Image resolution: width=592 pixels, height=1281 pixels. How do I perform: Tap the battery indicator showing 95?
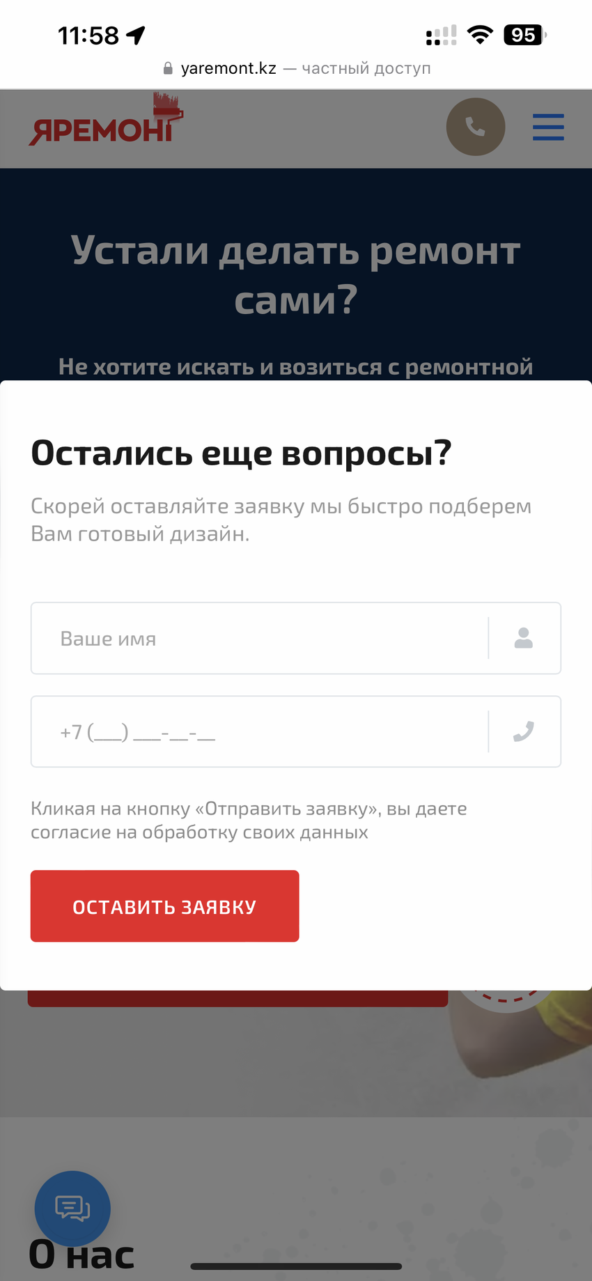[x=524, y=34]
